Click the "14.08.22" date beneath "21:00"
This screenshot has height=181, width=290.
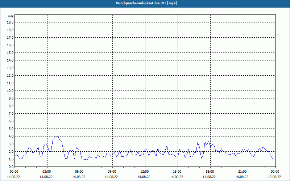[x=242, y=177]
